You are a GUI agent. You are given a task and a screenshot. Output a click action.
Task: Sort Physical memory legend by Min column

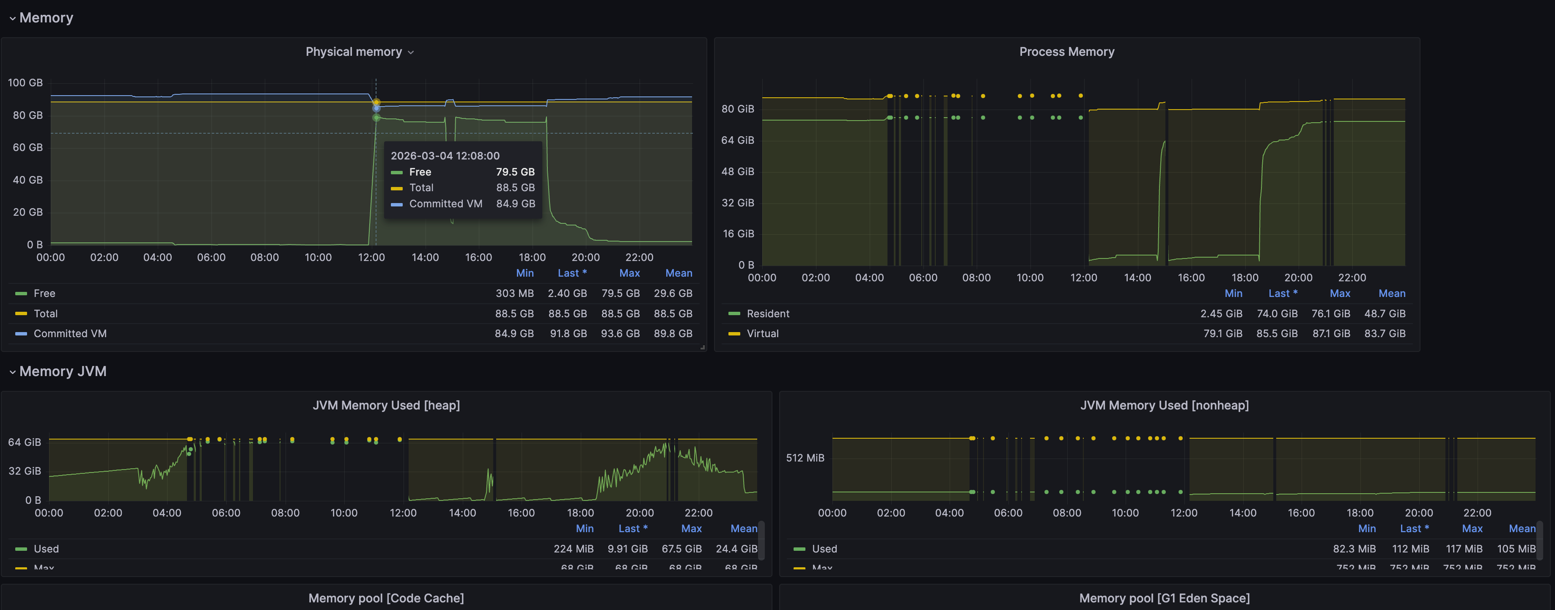(x=525, y=273)
